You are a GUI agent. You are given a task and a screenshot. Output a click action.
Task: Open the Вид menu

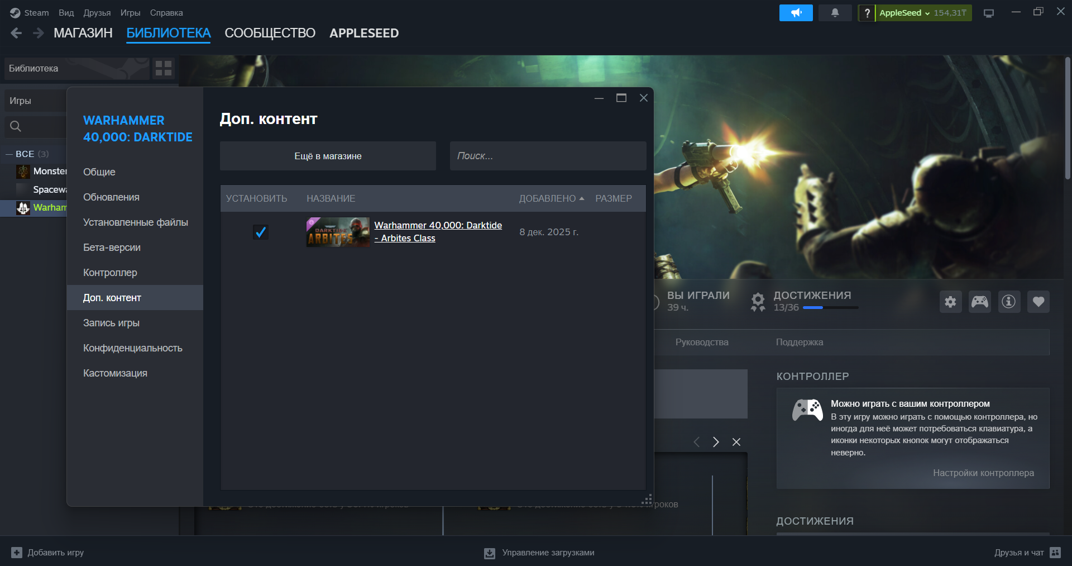coord(66,13)
